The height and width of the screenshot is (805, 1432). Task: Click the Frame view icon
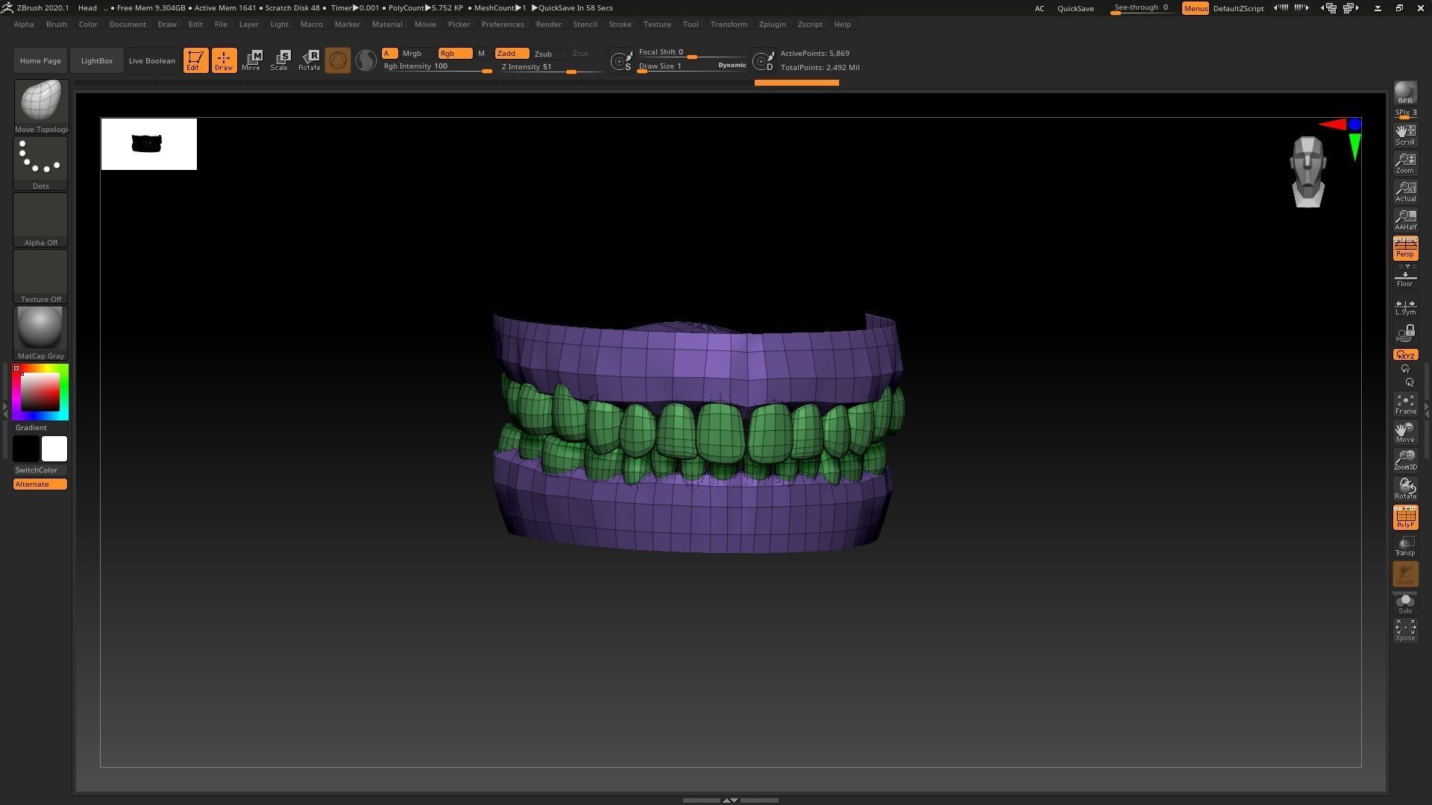pyautogui.click(x=1405, y=405)
